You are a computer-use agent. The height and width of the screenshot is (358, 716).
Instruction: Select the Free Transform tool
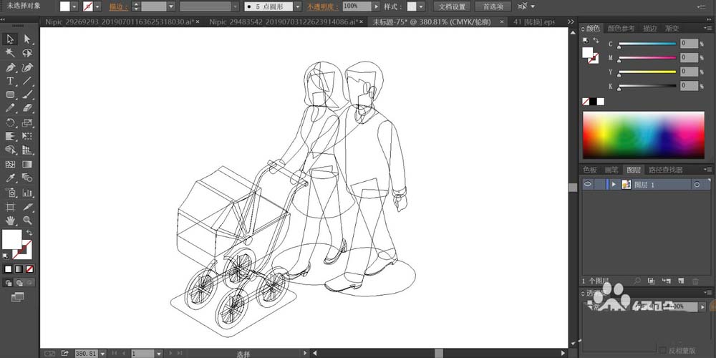pos(27,136)
